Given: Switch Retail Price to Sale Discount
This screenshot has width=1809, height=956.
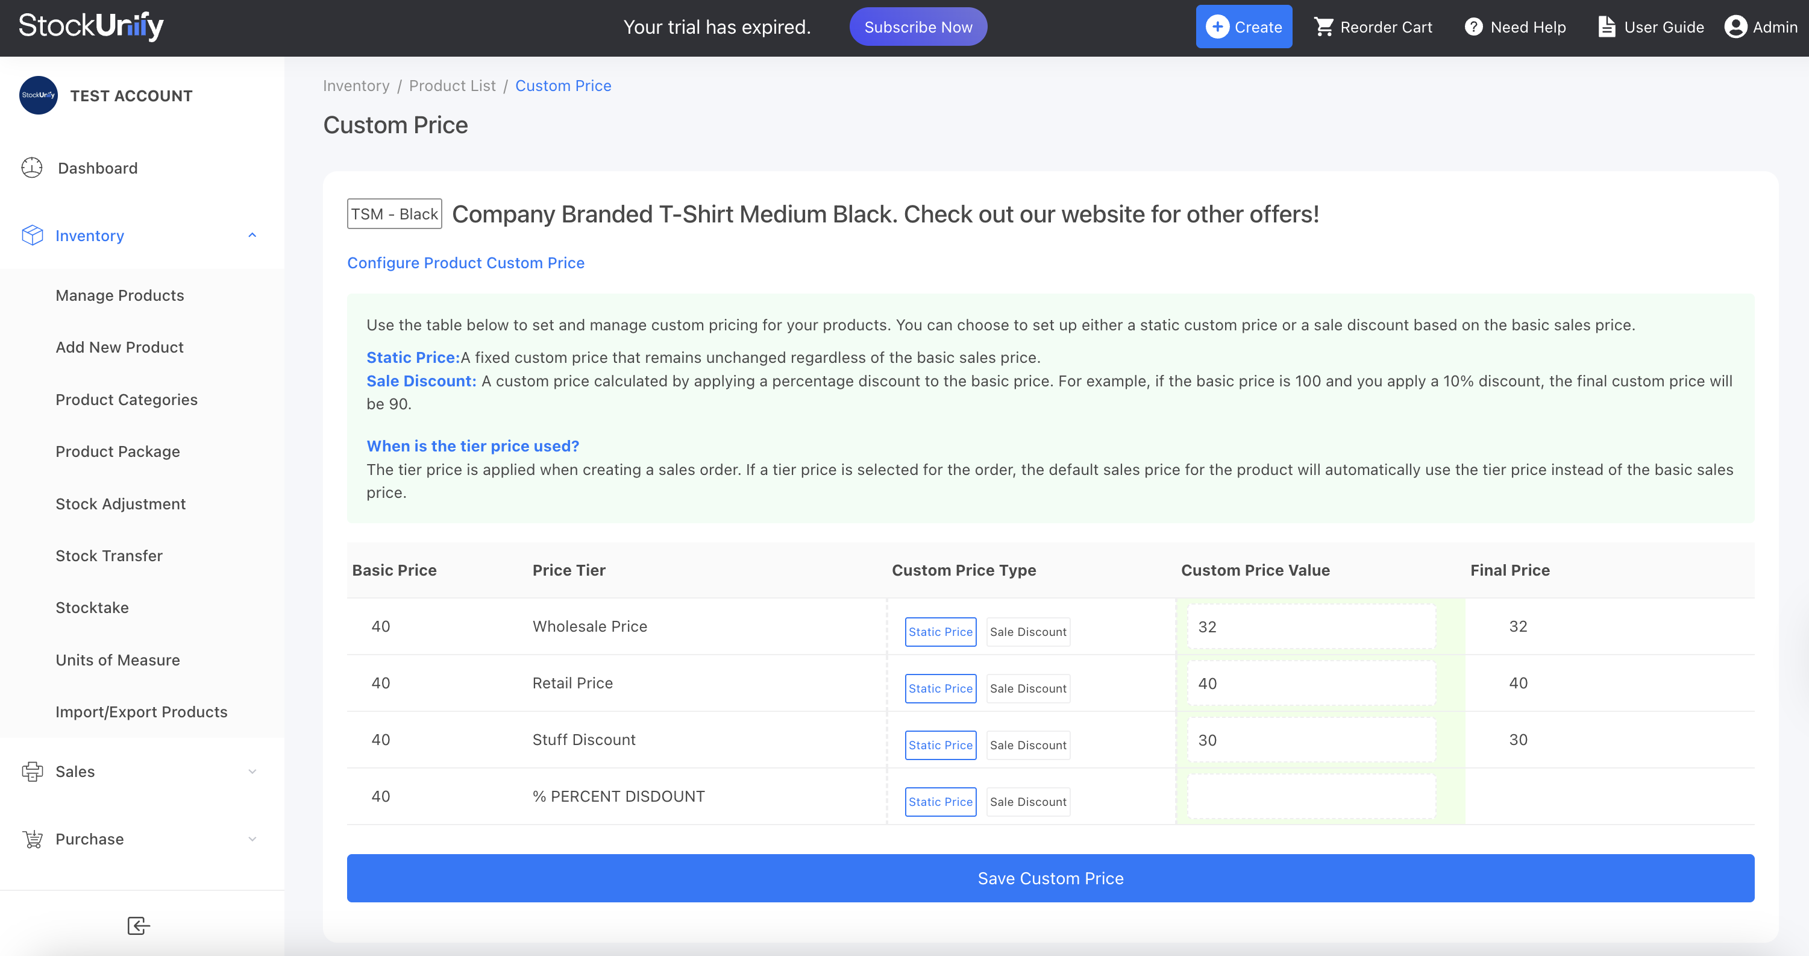Looking at the screenshot, I should [x=1027, y=688].
